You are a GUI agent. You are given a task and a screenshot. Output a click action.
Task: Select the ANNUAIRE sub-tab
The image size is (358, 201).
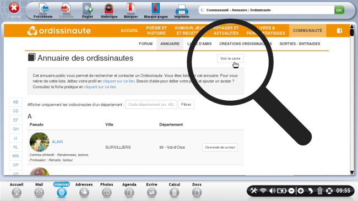coord(170,44)
